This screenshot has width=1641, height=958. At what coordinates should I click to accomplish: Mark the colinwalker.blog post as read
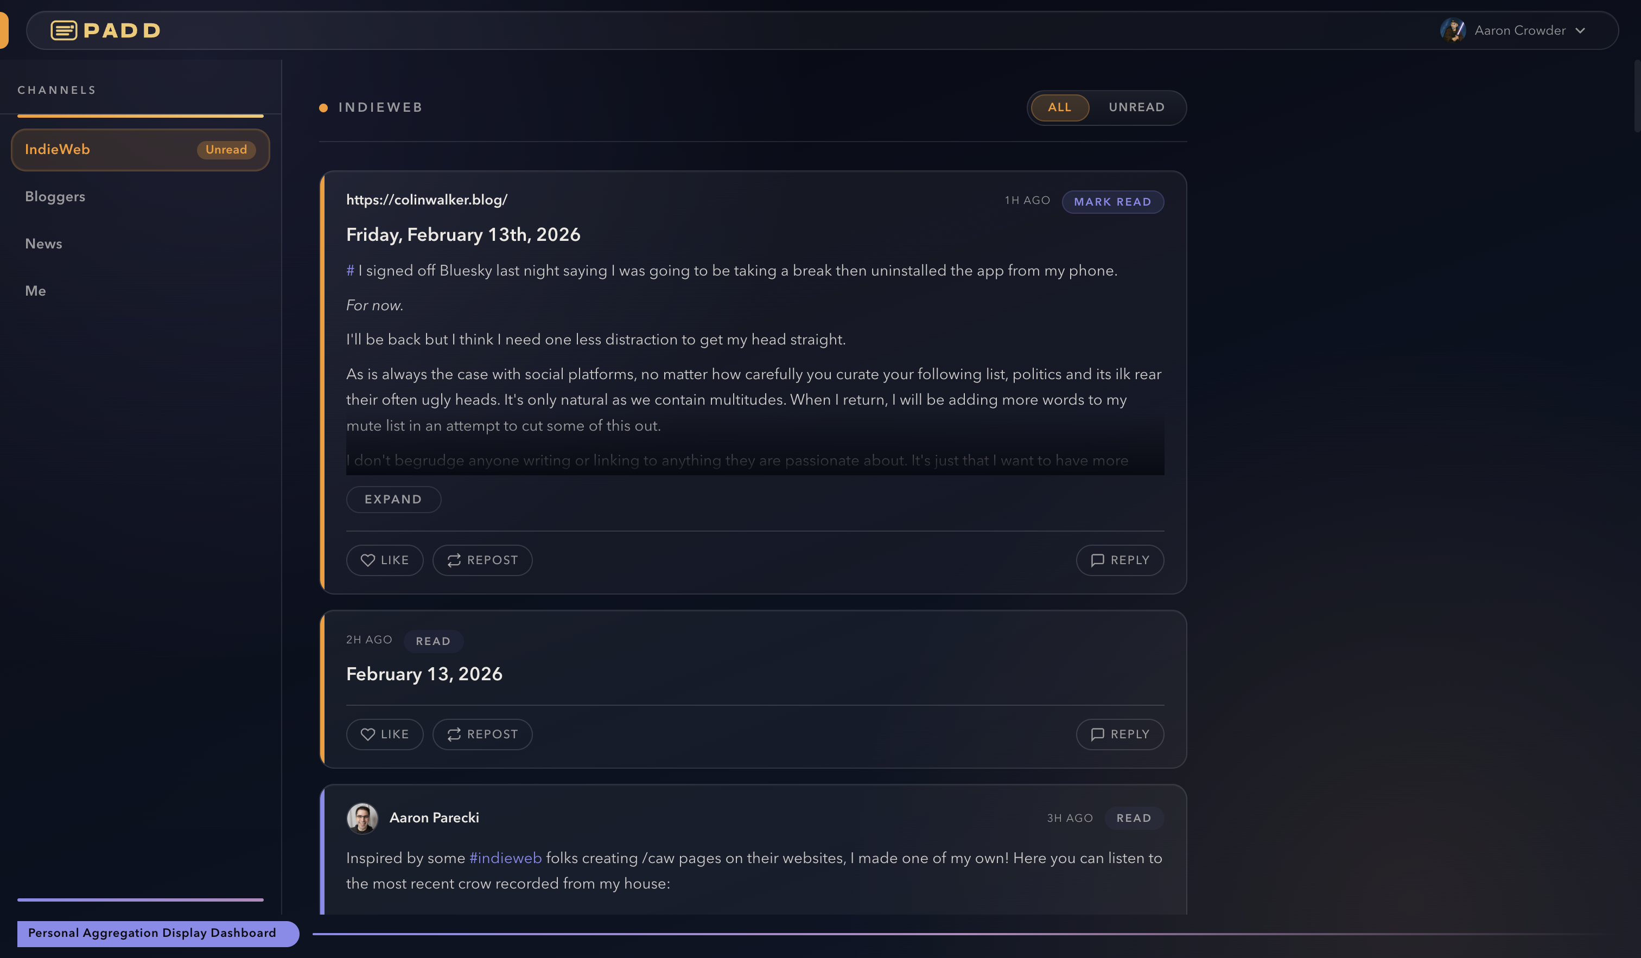click(x=1112, y=202)
